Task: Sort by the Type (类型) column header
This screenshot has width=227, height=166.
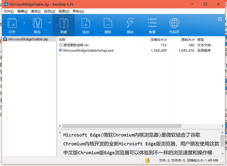Action: 200,39
